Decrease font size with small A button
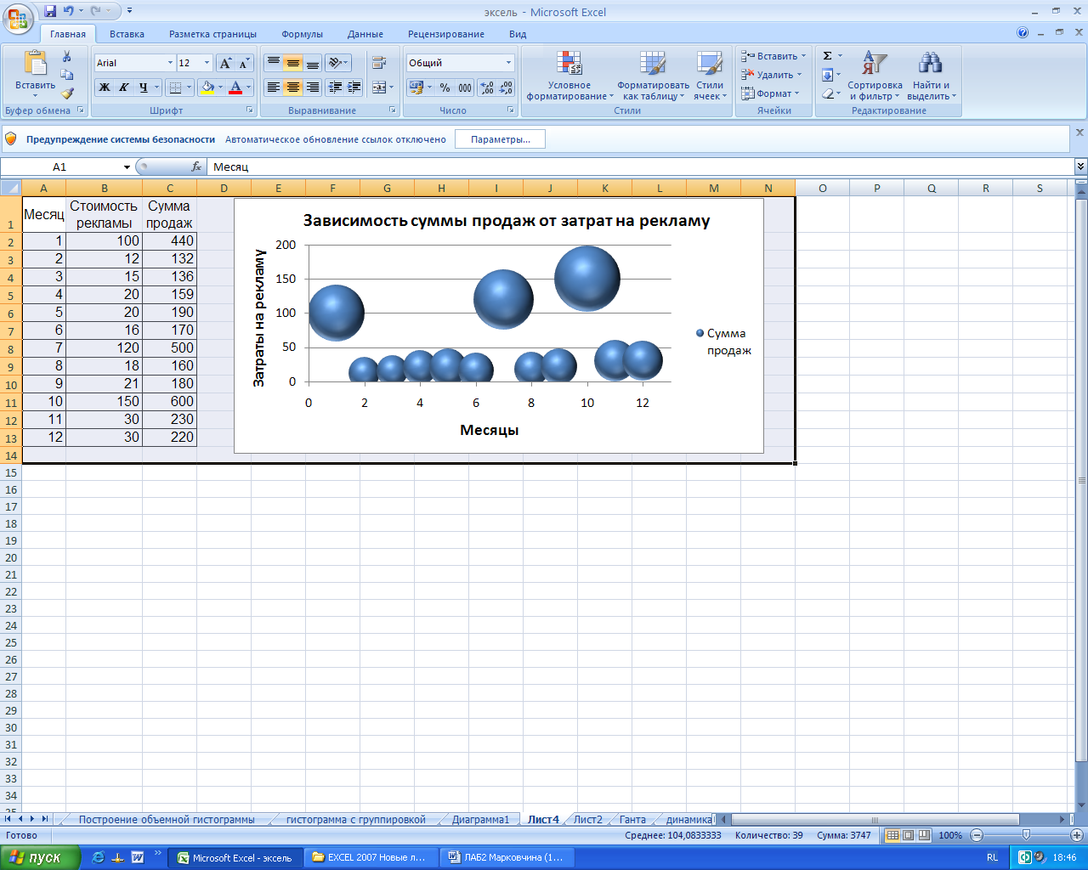The height and width of the screenshot is (870, 1088). click(244, 63)
